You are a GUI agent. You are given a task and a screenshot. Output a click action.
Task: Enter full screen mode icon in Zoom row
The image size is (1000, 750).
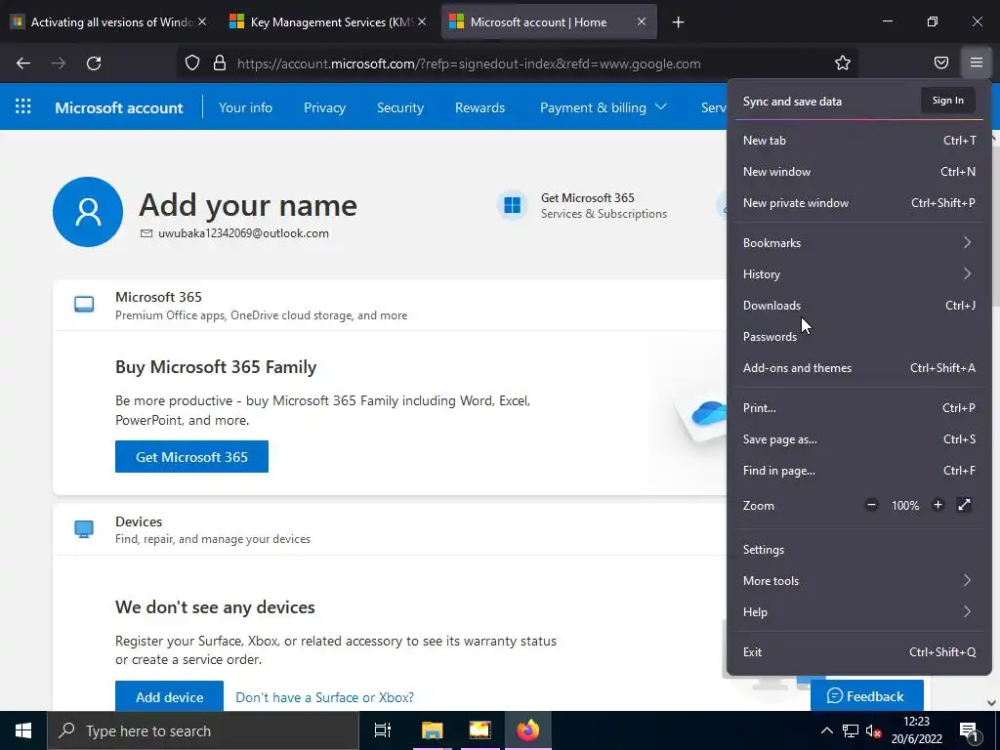tap(964, 505)
